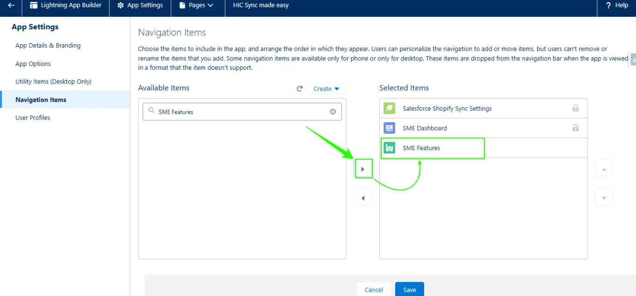636x296 pixels.
Task: Search icon in Available Items field
Action: pyautogui.click(x=151, y=111)
